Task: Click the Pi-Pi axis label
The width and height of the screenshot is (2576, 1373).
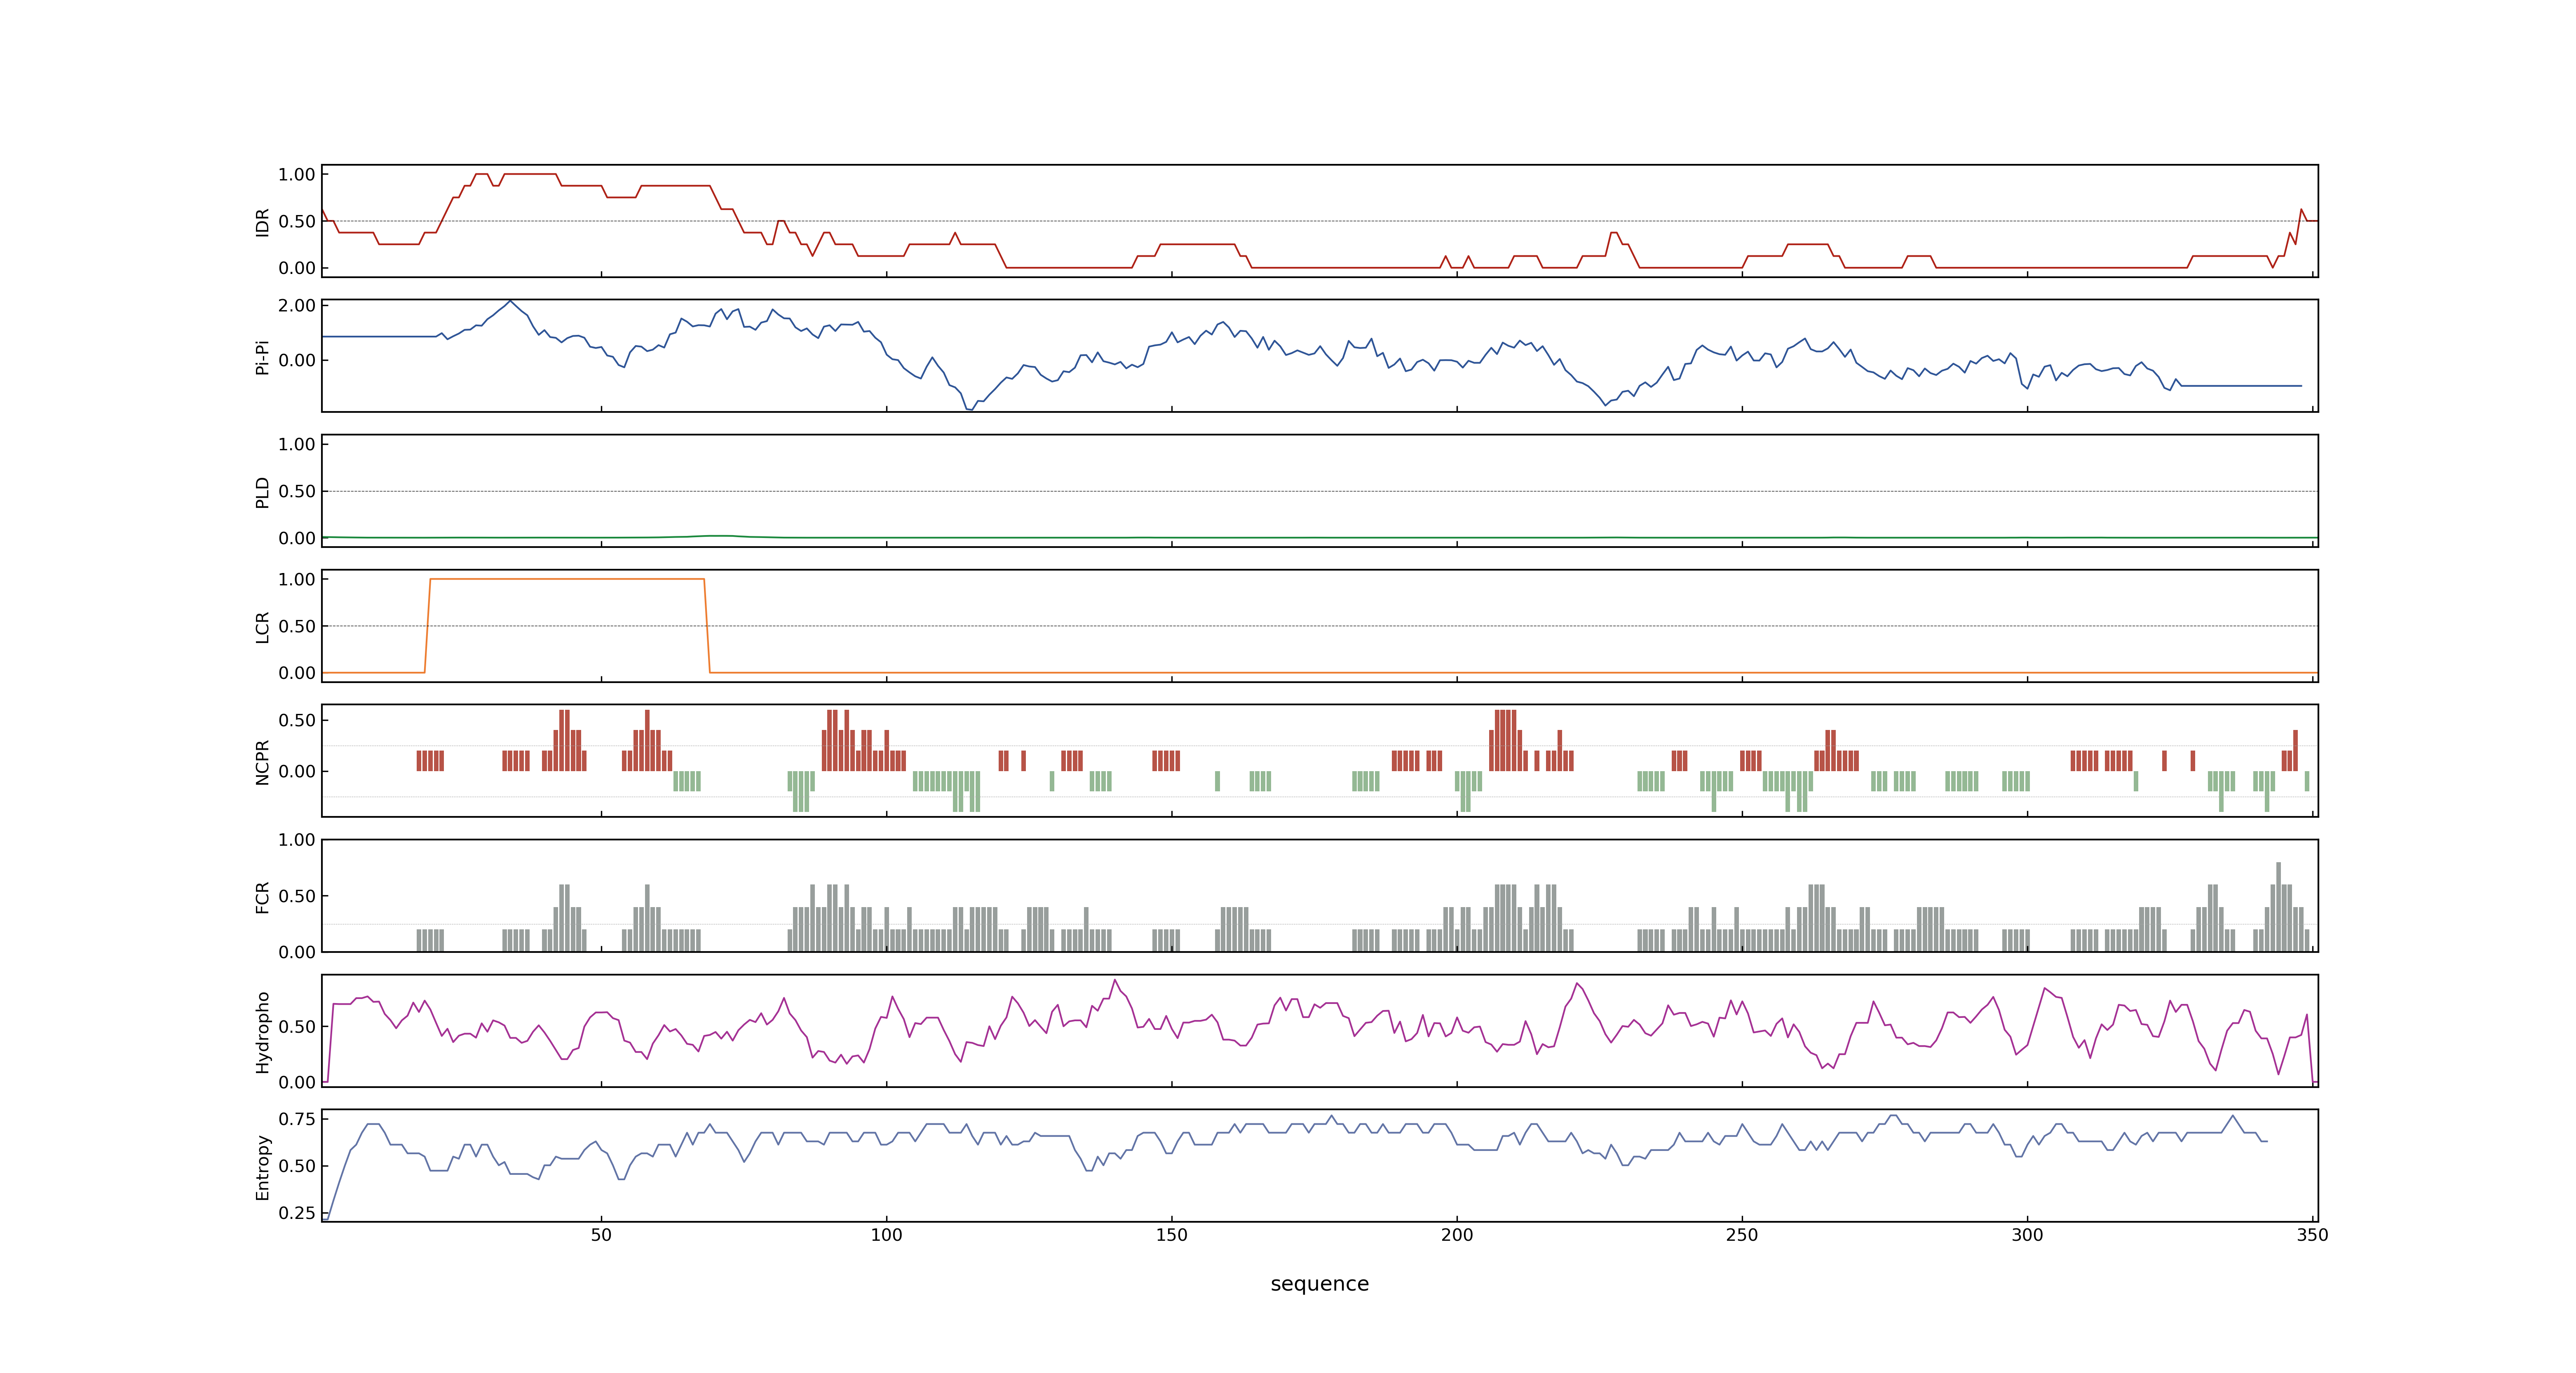Action: click(262, 357)
